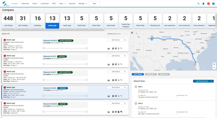Screen dimensions: 217x118
Task: Expand Alert Actions for Shipment KLLDYF
Action: point(117,56)
